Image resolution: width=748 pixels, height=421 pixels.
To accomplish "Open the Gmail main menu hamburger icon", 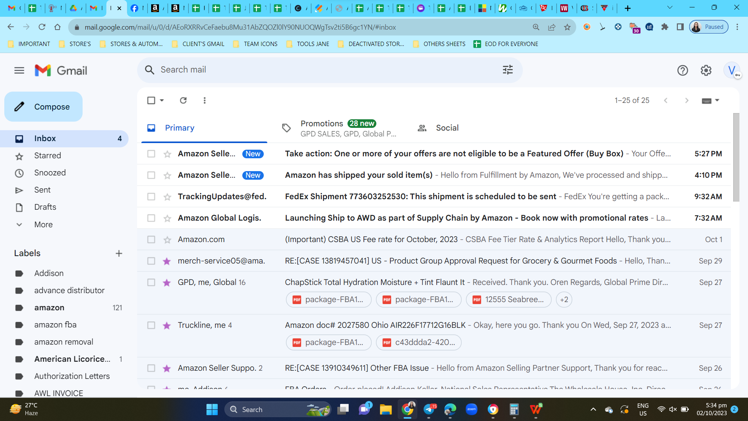I will click(x=19, y=71).
